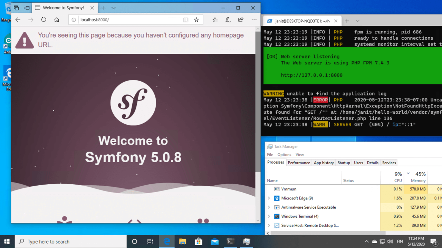Go forward in Edge browser
The width and height of the screenshot is (442, 248).
[x=31, y=20]
